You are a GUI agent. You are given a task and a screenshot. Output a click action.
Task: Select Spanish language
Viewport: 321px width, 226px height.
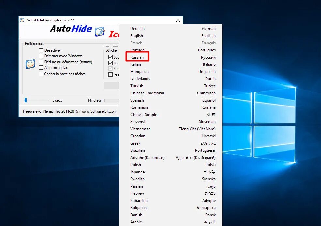pyautogui.click(x=171, y=100)
